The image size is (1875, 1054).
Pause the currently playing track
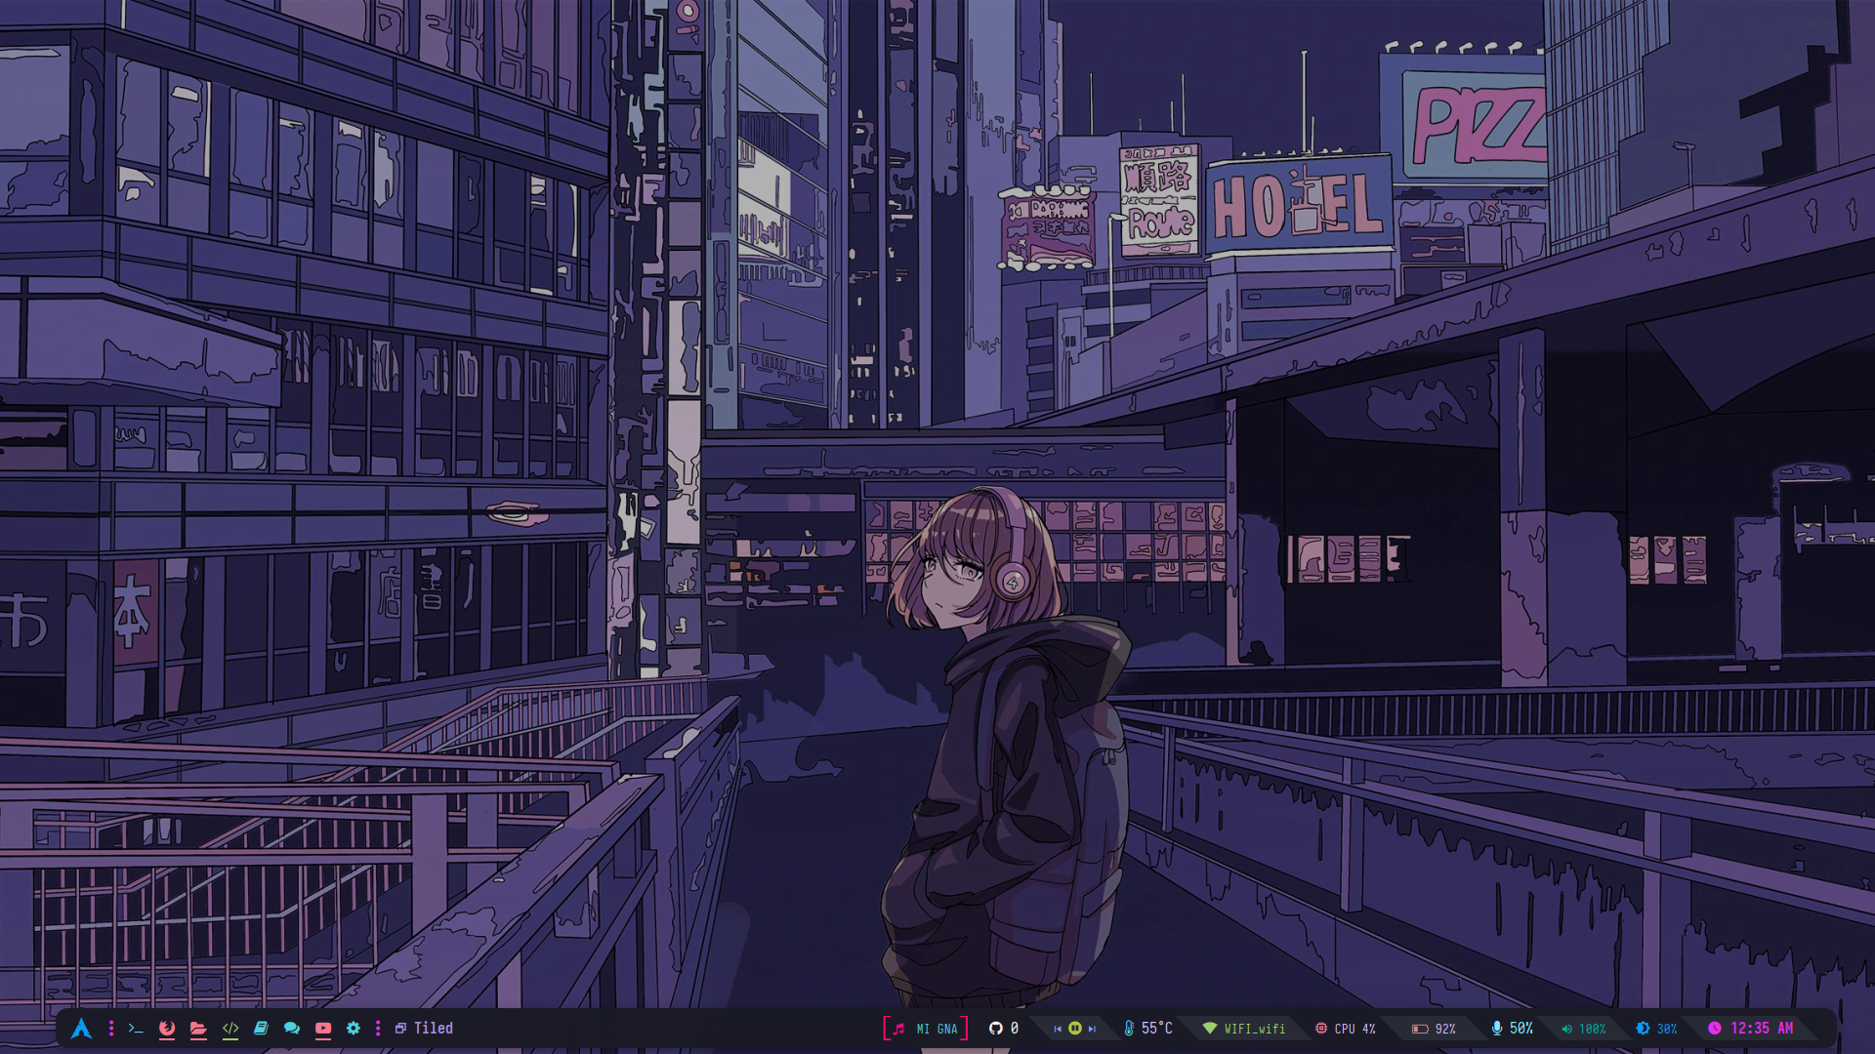pos(1074,1029)
